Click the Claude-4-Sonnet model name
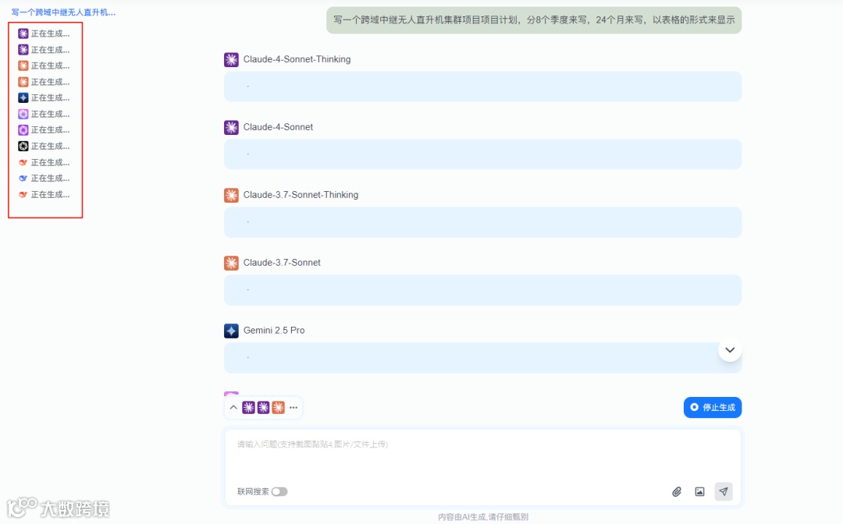The image size is (843, 524). tap(278, 126)
